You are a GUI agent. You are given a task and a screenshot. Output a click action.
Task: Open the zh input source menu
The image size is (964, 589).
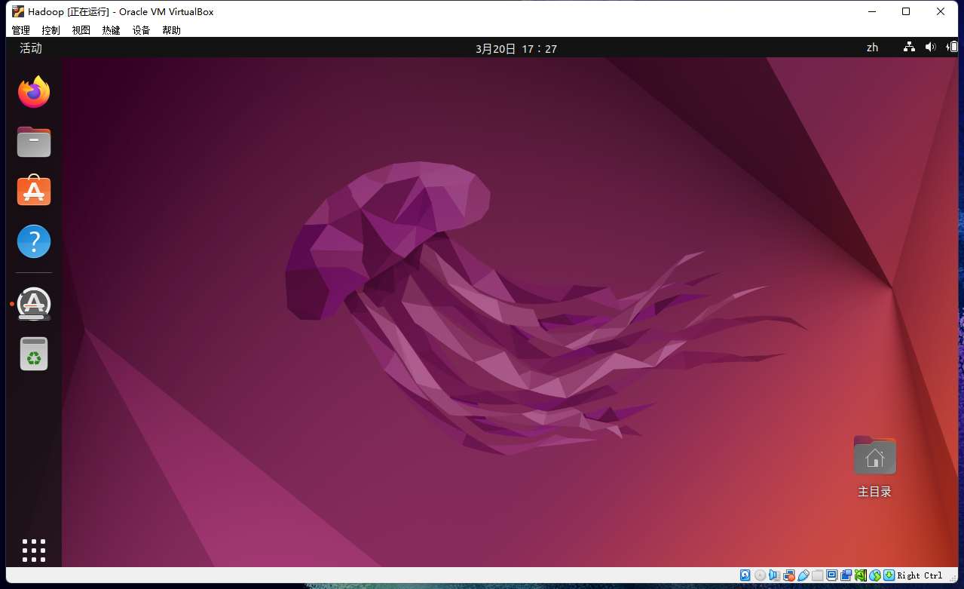point(872,48)
